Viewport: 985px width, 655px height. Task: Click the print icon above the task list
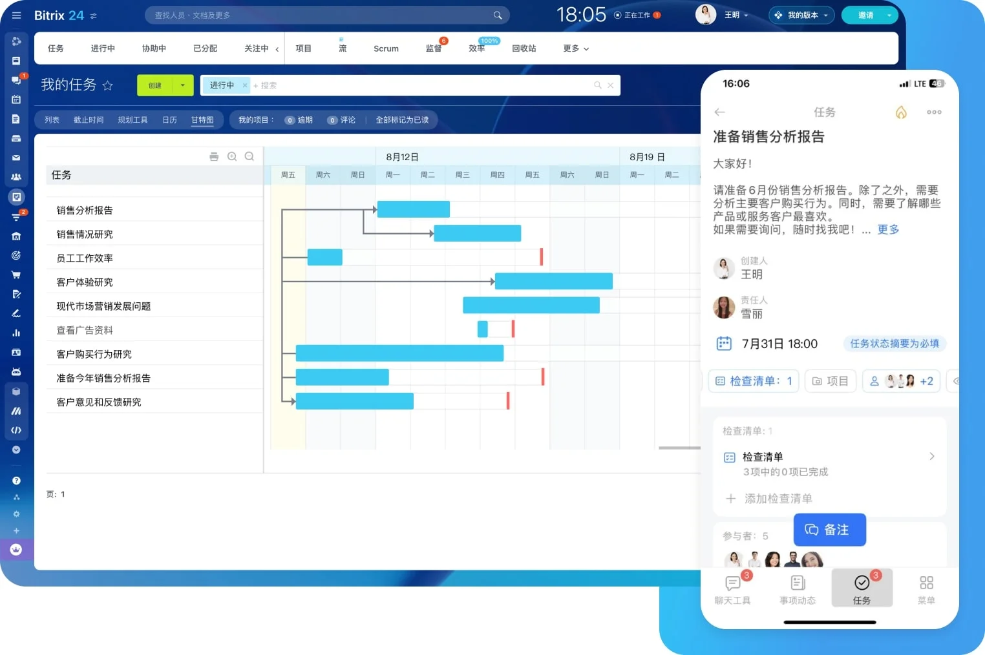tap(214, 156)
